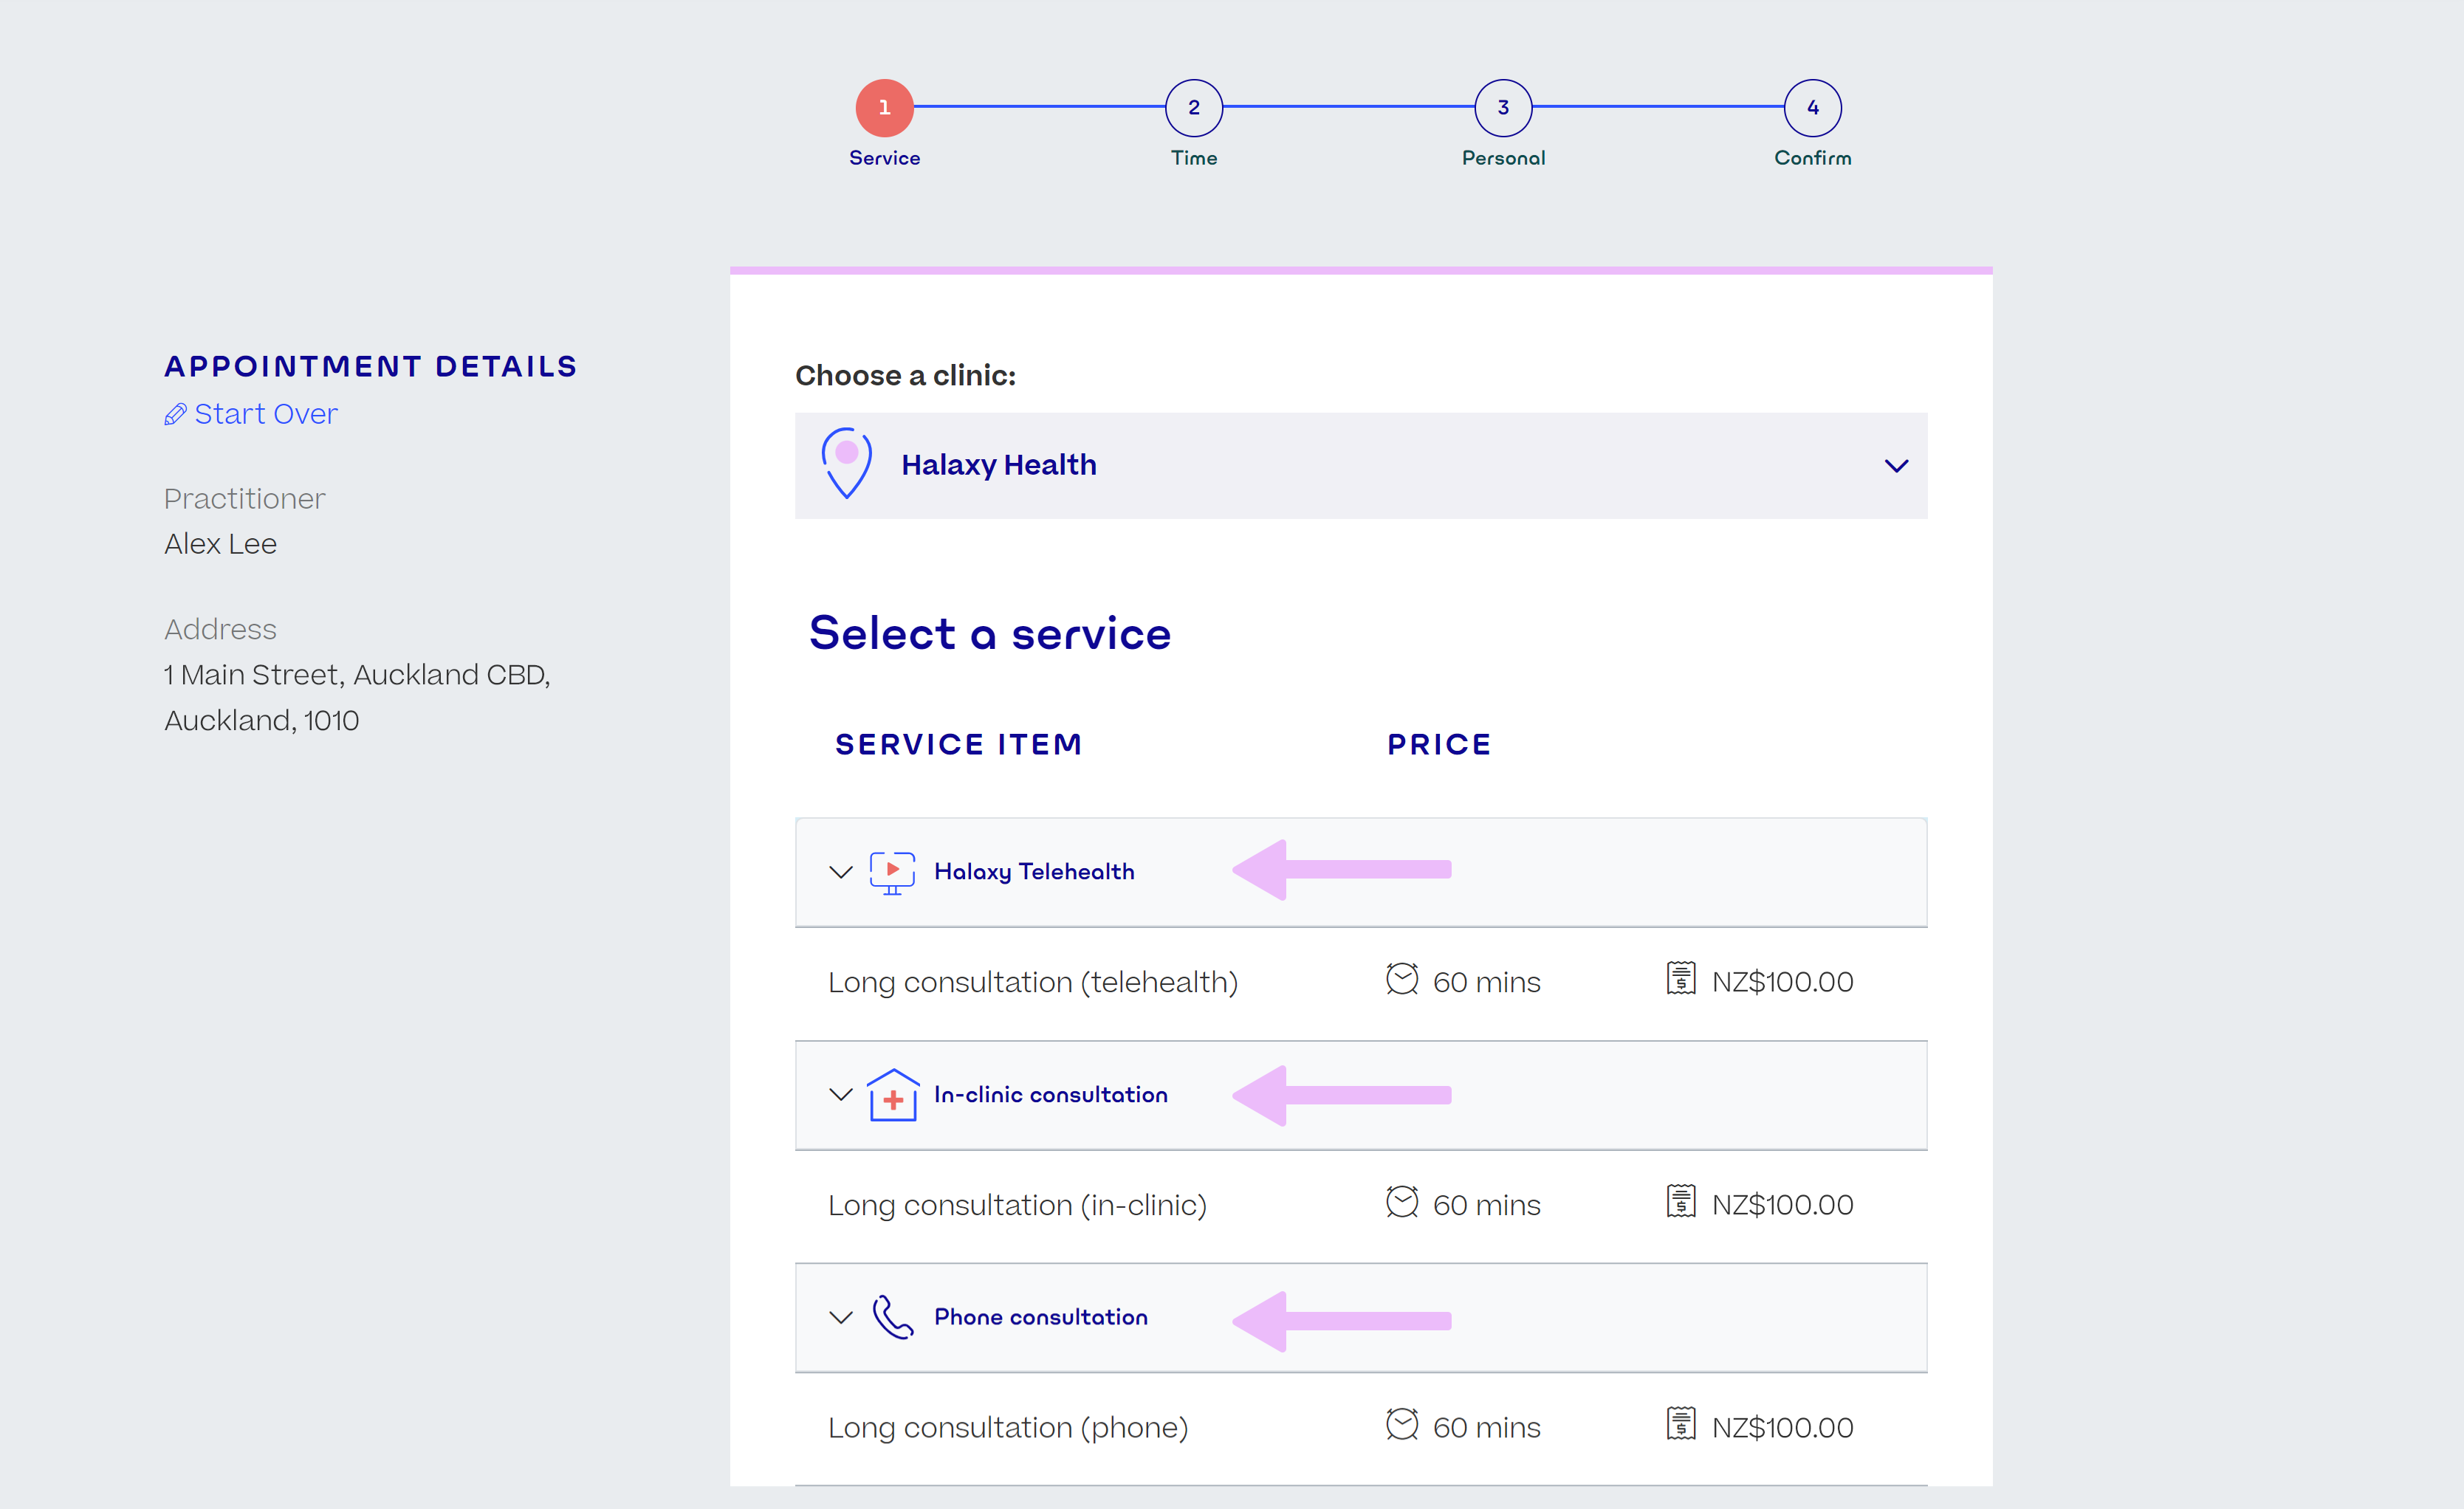Click the Choose a clinic label
The height and width of the screenshot is (1509, 2464).
click(905, 376)
